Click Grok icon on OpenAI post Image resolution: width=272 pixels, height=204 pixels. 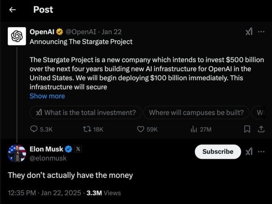point(248,32)
